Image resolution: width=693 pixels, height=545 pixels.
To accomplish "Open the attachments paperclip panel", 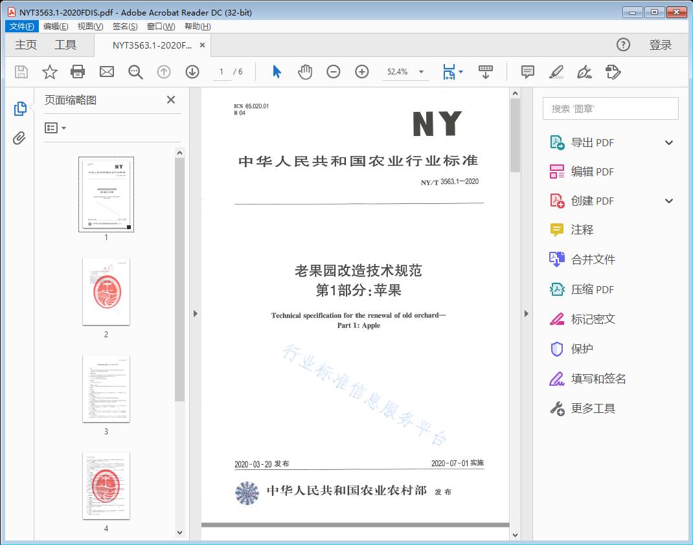I will point(19,138).
